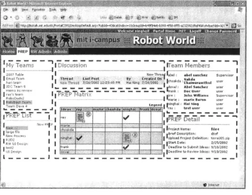Open the File menu
252x195 pixels.
[6, 9]
